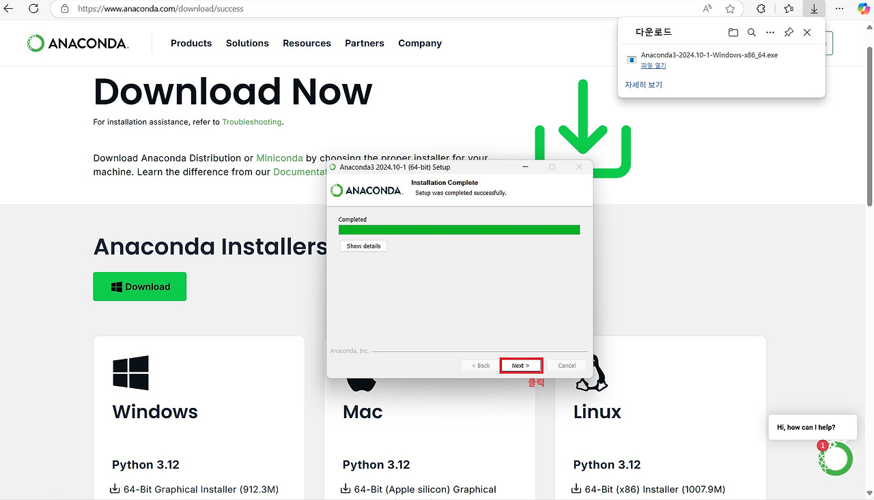Select the Partners menu item
This screenshot has height=500, width=874.
coord(365,43)
